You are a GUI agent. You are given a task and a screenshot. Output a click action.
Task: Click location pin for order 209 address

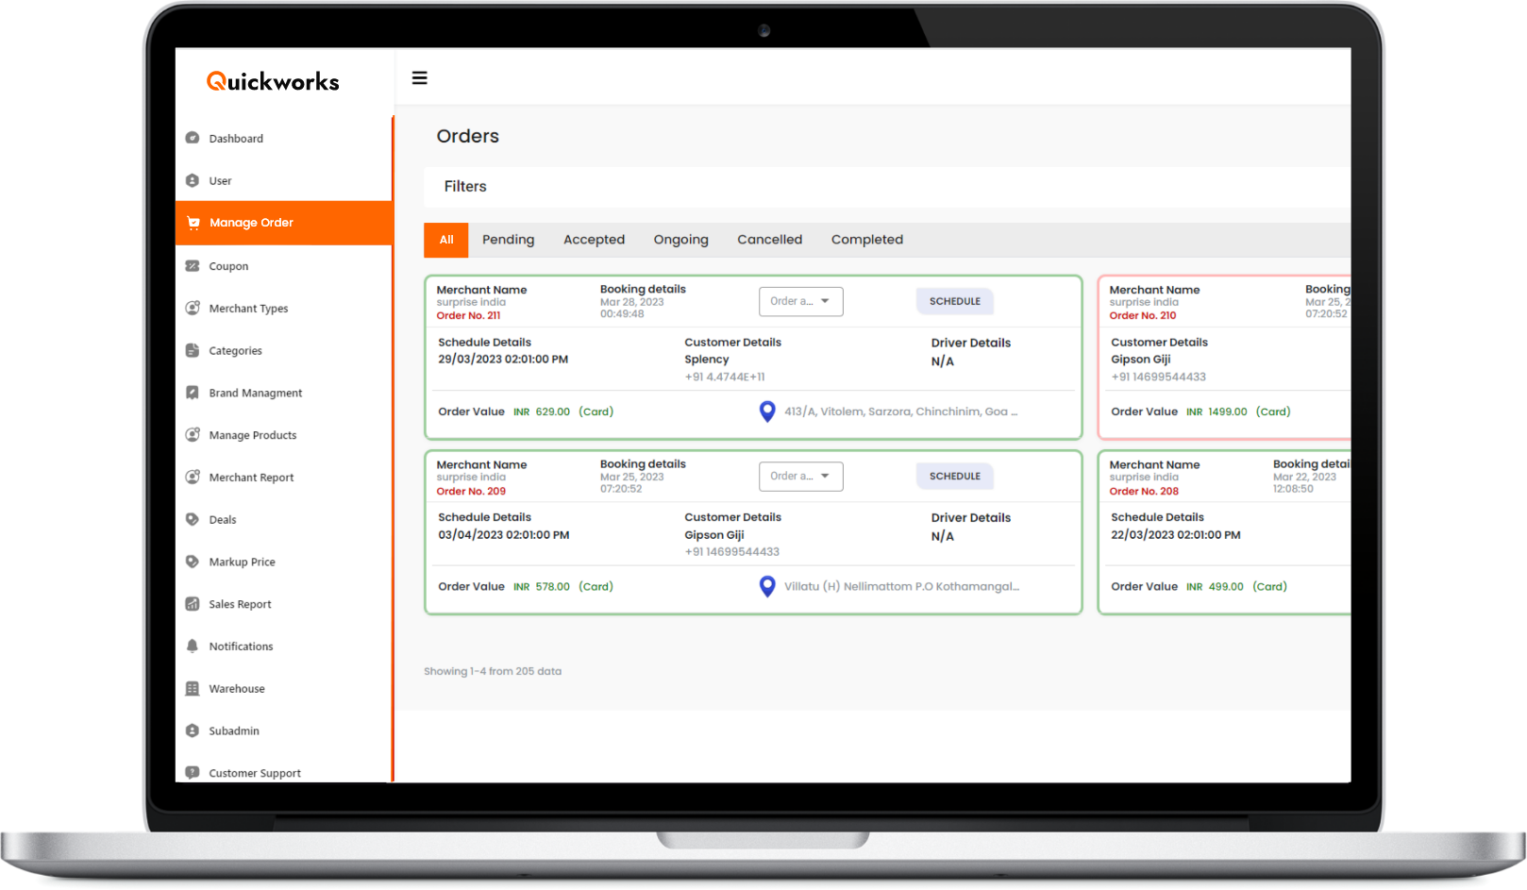(767, 586)
